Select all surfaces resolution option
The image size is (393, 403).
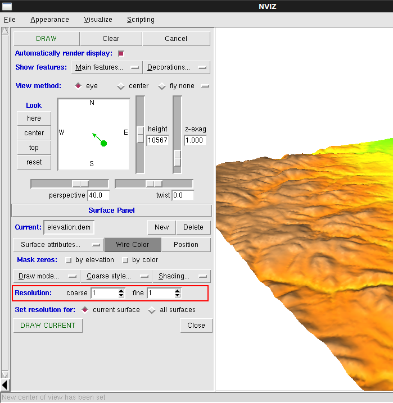click(x=152, y=310)
